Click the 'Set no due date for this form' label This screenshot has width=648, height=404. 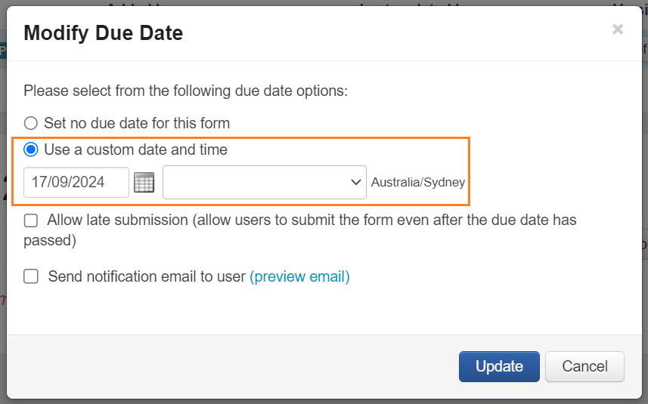click(137, 122)
